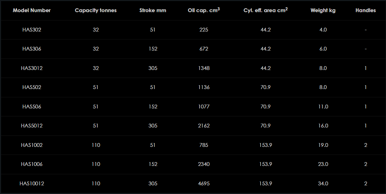Click the HAS506 model number
The width and height of the screenshot is (386, 194).
[x=32, y=107]
